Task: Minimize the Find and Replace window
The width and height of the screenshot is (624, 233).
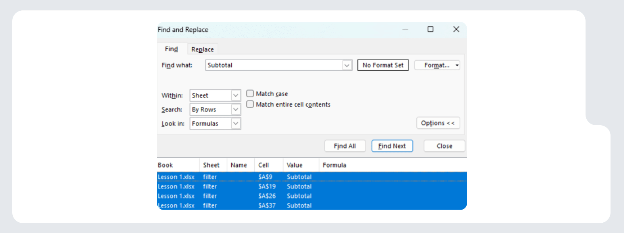Action: 405,29
